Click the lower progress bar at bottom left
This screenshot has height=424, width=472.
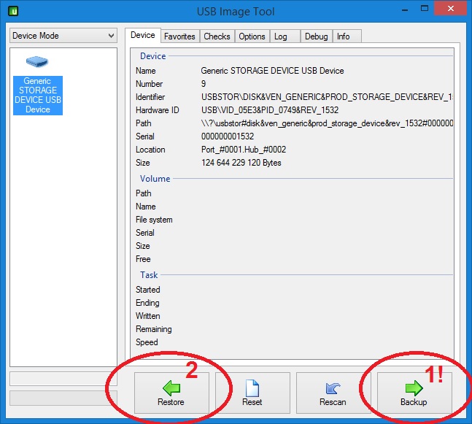[x=63, y=398]
